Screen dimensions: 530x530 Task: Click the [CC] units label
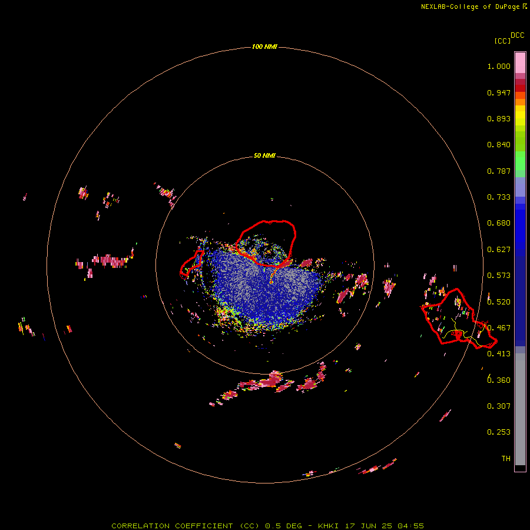point(502,41)
